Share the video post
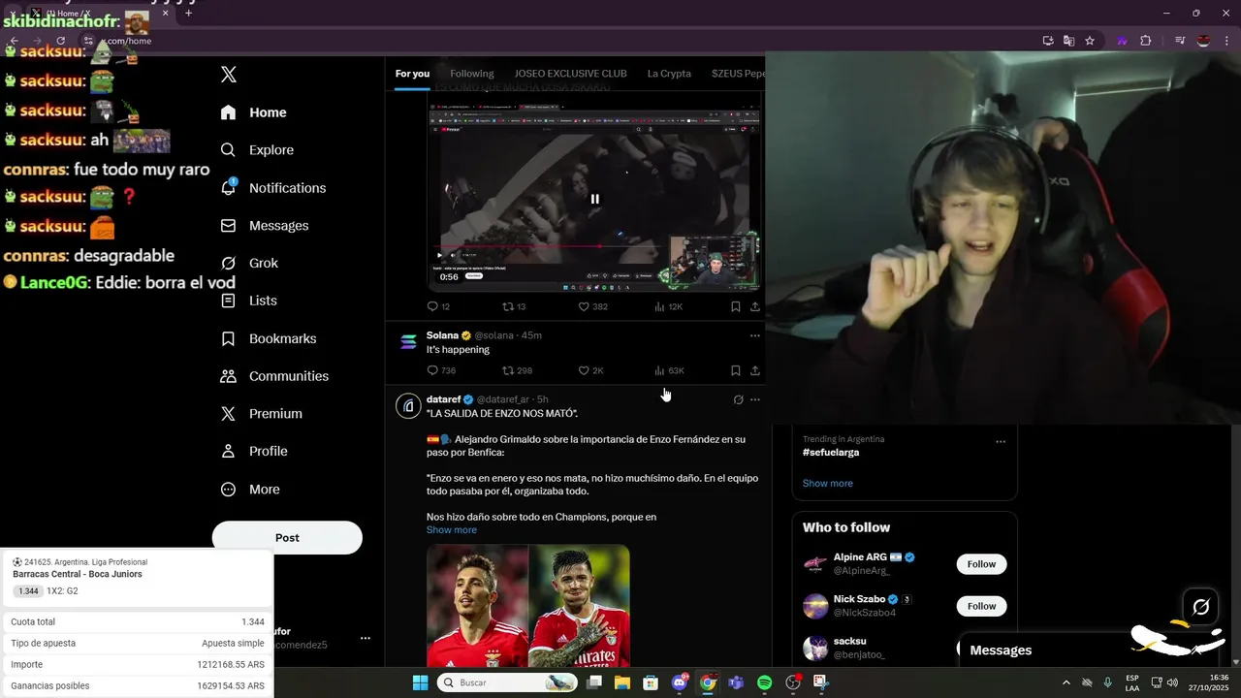This screenshot has height=698, width=1241. click(755, 306)
